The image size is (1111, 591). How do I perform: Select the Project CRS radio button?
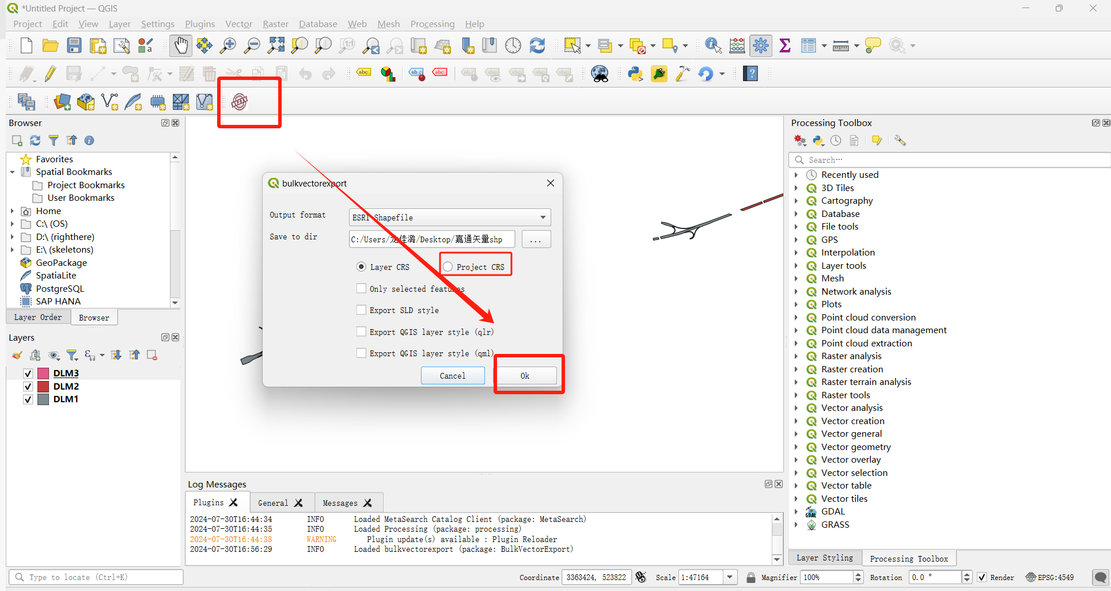(x=448, y=267)
